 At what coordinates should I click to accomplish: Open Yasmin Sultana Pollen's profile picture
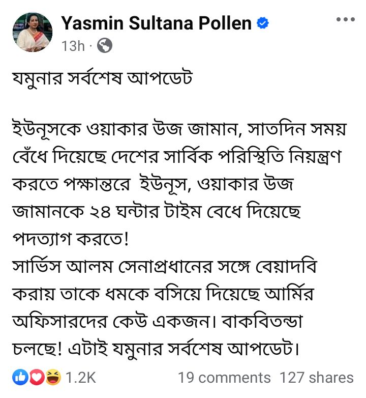point(32,33)
